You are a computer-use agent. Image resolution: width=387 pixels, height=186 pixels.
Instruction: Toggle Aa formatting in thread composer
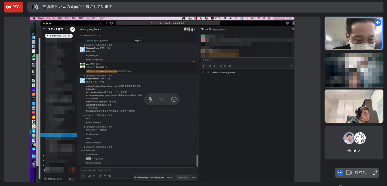[230, 66]
